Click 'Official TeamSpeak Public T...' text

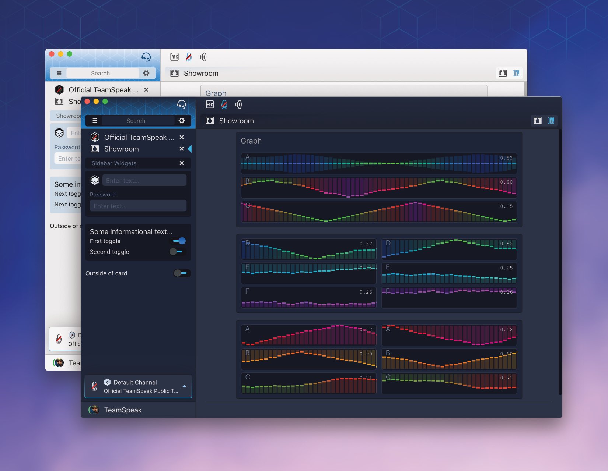pyautogui.click(x=141, y=391)
